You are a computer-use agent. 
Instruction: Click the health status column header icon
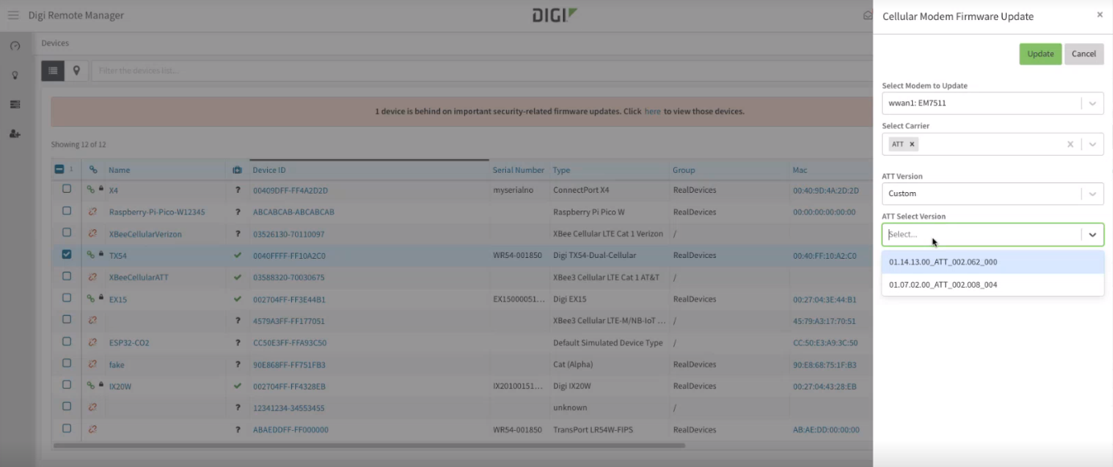237,170
